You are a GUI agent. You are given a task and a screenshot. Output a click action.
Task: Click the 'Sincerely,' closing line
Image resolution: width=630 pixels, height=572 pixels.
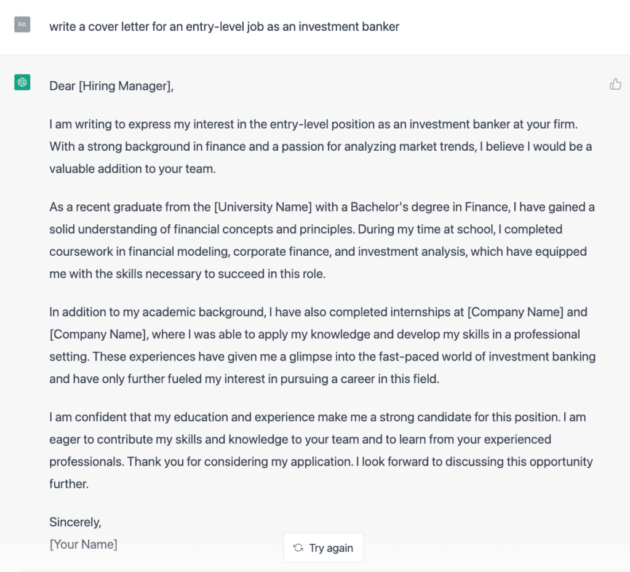coord(75,522)
